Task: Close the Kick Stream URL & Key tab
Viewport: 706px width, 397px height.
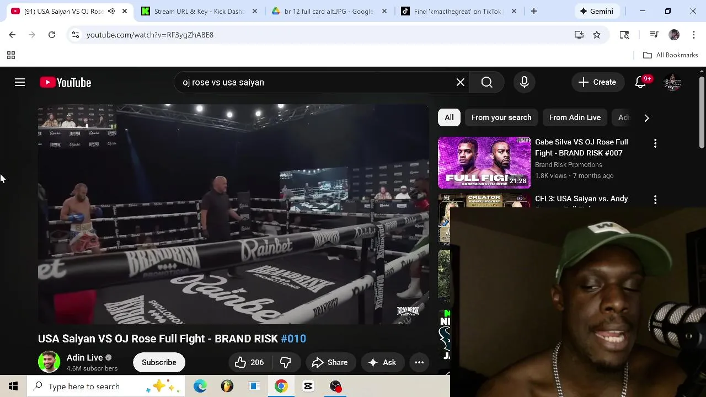Action: point(254,11)
